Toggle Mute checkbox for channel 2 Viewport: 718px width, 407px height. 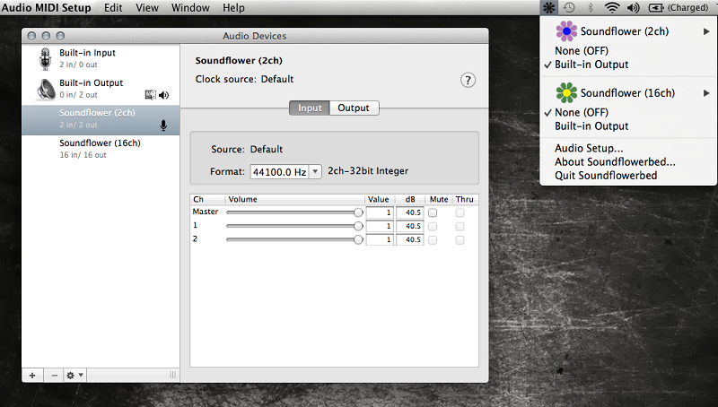click(x=433, y=240)
